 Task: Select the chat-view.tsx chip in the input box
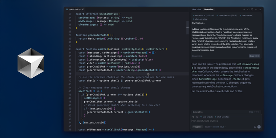point(222,117)
